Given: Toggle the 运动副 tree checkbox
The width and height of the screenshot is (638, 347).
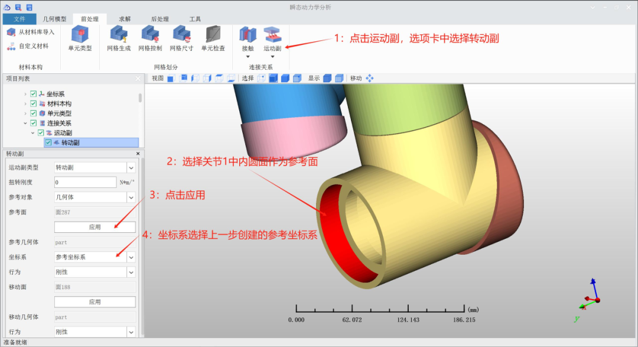Looking at the screenshot, I should (x=41, y=133).
